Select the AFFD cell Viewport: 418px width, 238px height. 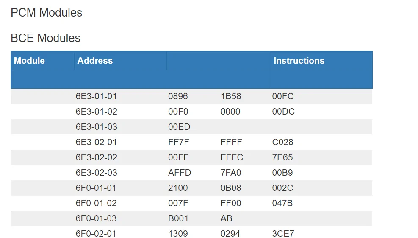(x=180, y=173)
